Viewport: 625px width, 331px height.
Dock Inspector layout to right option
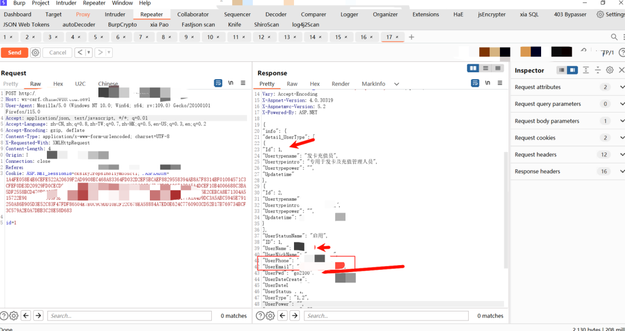[572, 70]
